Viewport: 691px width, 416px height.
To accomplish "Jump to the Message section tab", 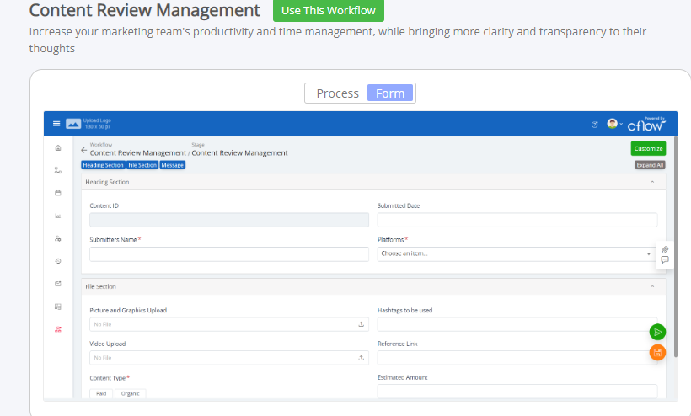I will pyautogui.click(x=172, y=165).
